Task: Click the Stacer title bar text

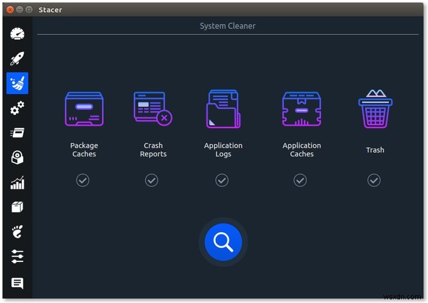Action: click(x=50, y=10)
